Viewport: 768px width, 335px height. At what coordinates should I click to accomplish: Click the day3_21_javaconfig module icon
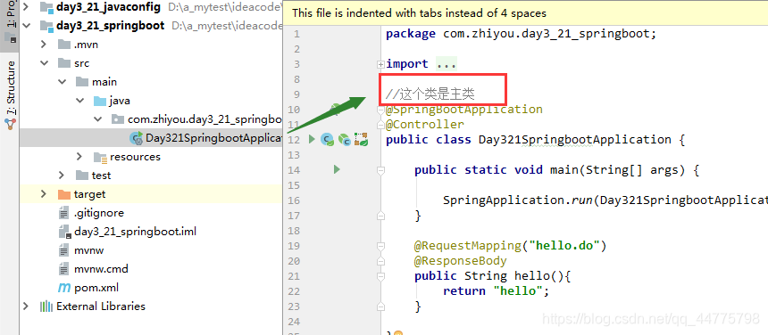46,7
